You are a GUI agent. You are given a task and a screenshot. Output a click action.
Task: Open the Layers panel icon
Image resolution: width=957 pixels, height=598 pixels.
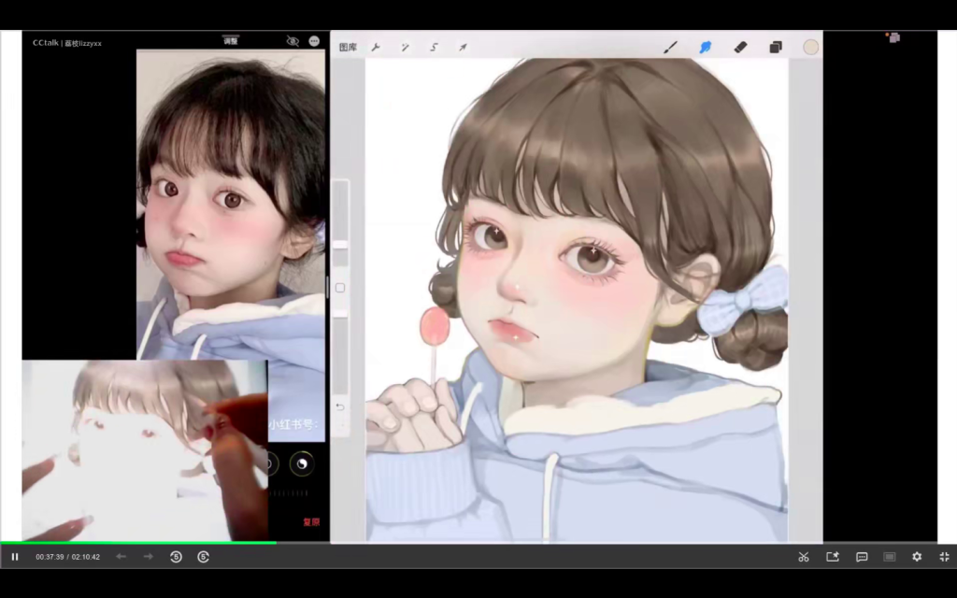tap(776, 47)
